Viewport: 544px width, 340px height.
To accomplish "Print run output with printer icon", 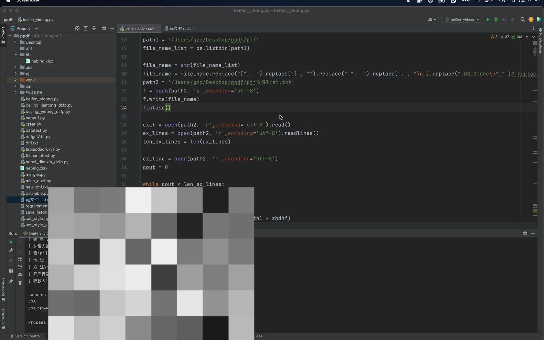I will (x=20, y=275).
